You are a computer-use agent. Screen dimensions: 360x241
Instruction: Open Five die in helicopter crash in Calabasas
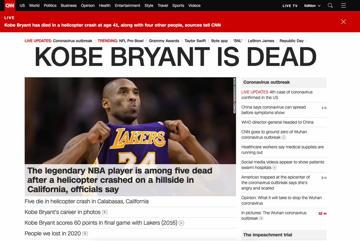click(x=87, y=201)
